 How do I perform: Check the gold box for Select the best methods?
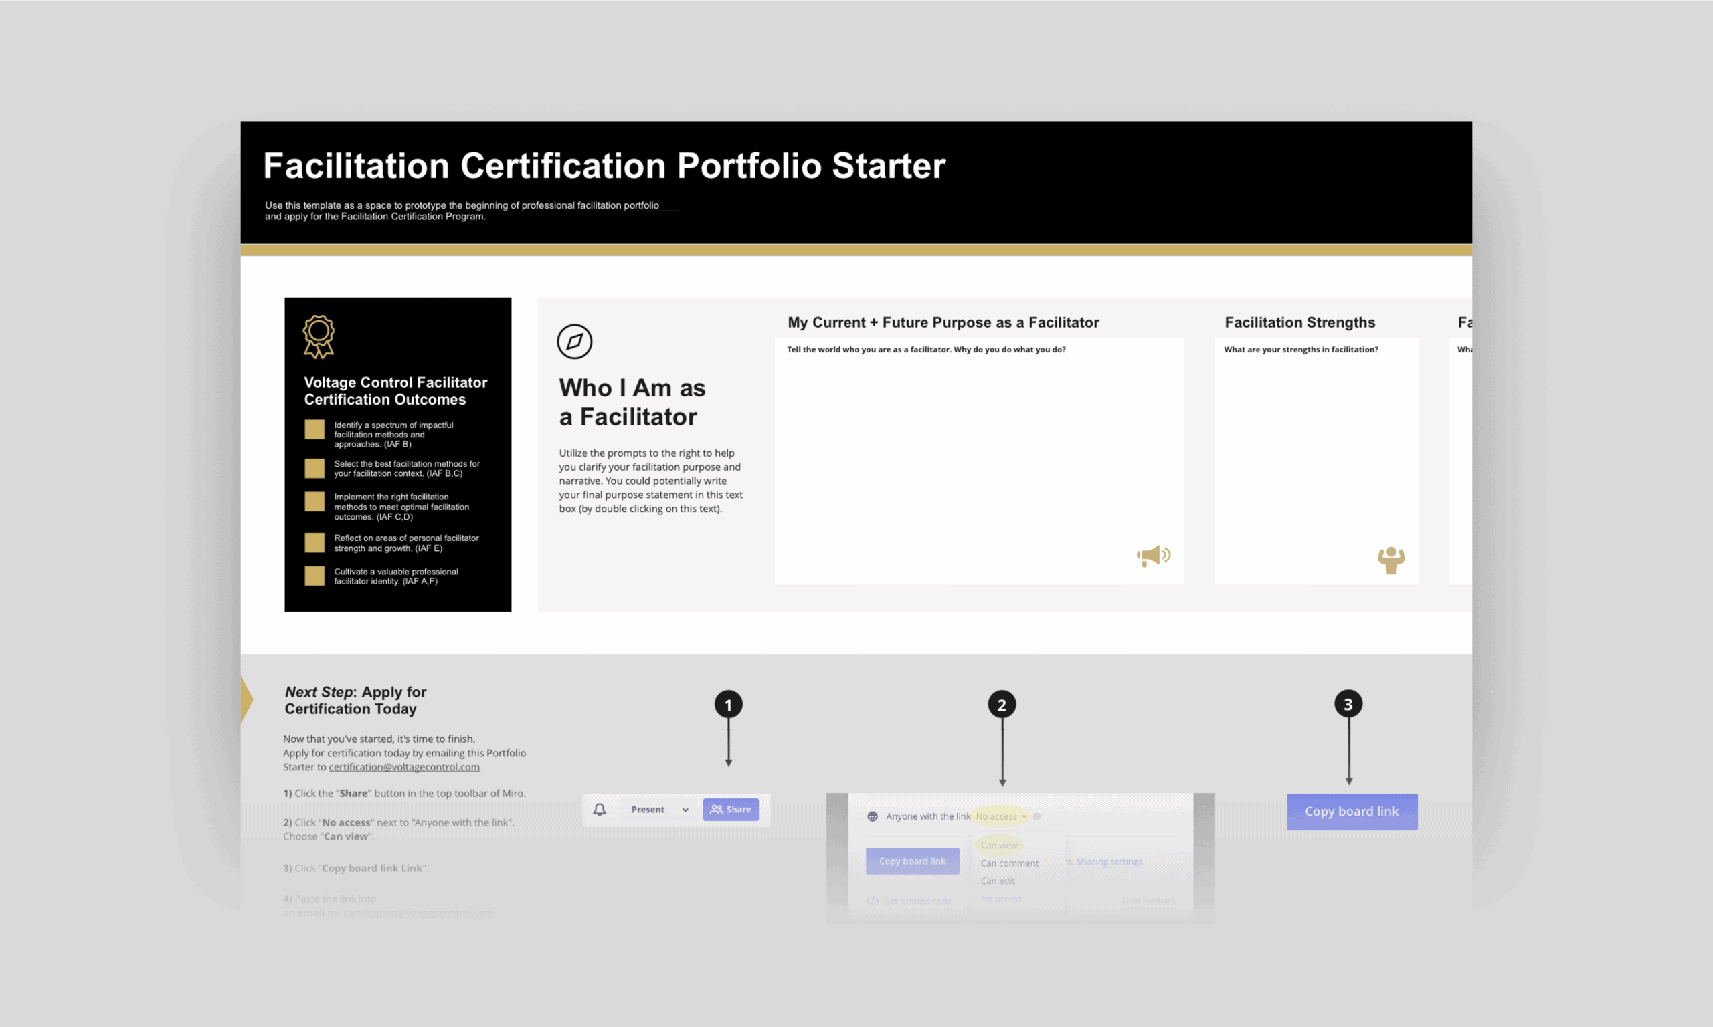tap(314, 469)
